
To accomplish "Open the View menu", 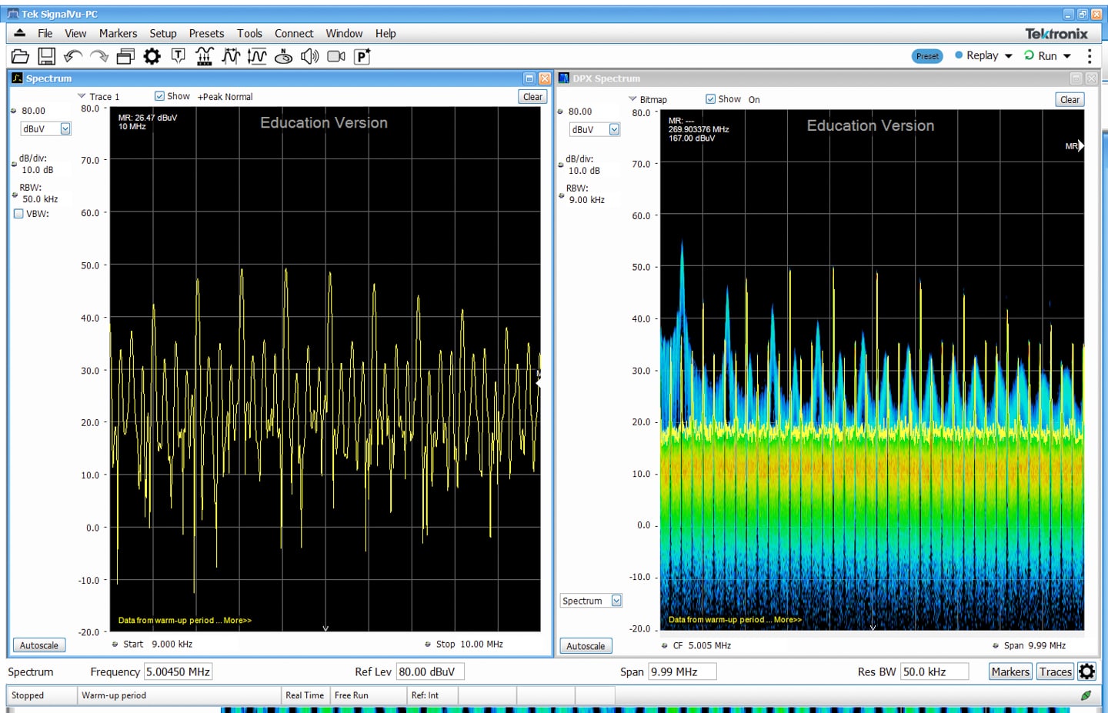I will (x=75, y=33).
